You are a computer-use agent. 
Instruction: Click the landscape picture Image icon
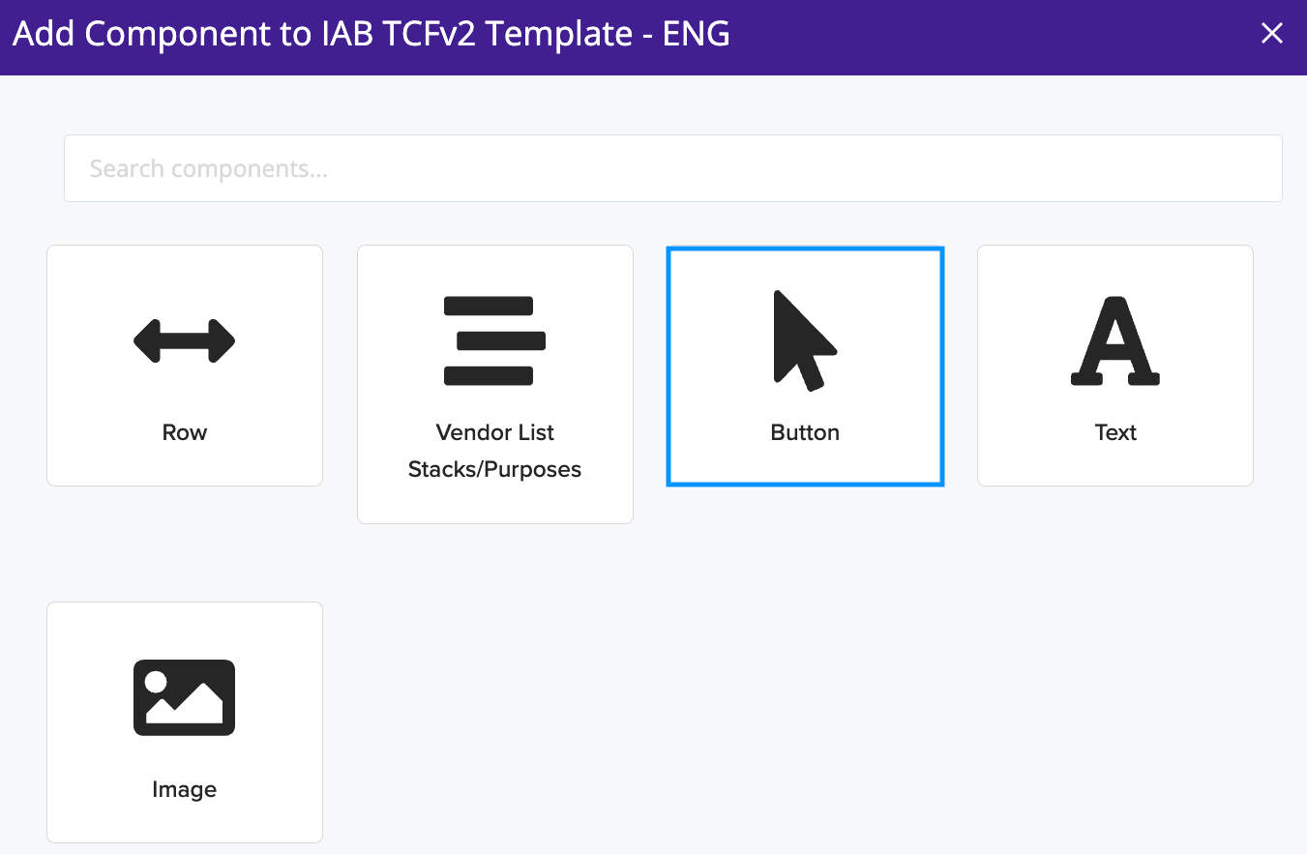184,697
